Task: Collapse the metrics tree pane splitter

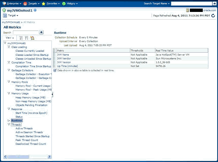Action: [x=52, y=95]
